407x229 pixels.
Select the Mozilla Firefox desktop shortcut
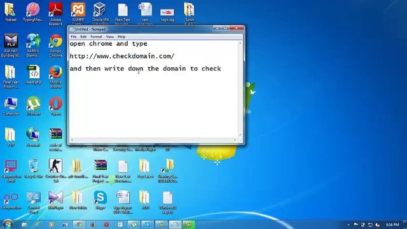pyautogui.click(x=55, y=76)
